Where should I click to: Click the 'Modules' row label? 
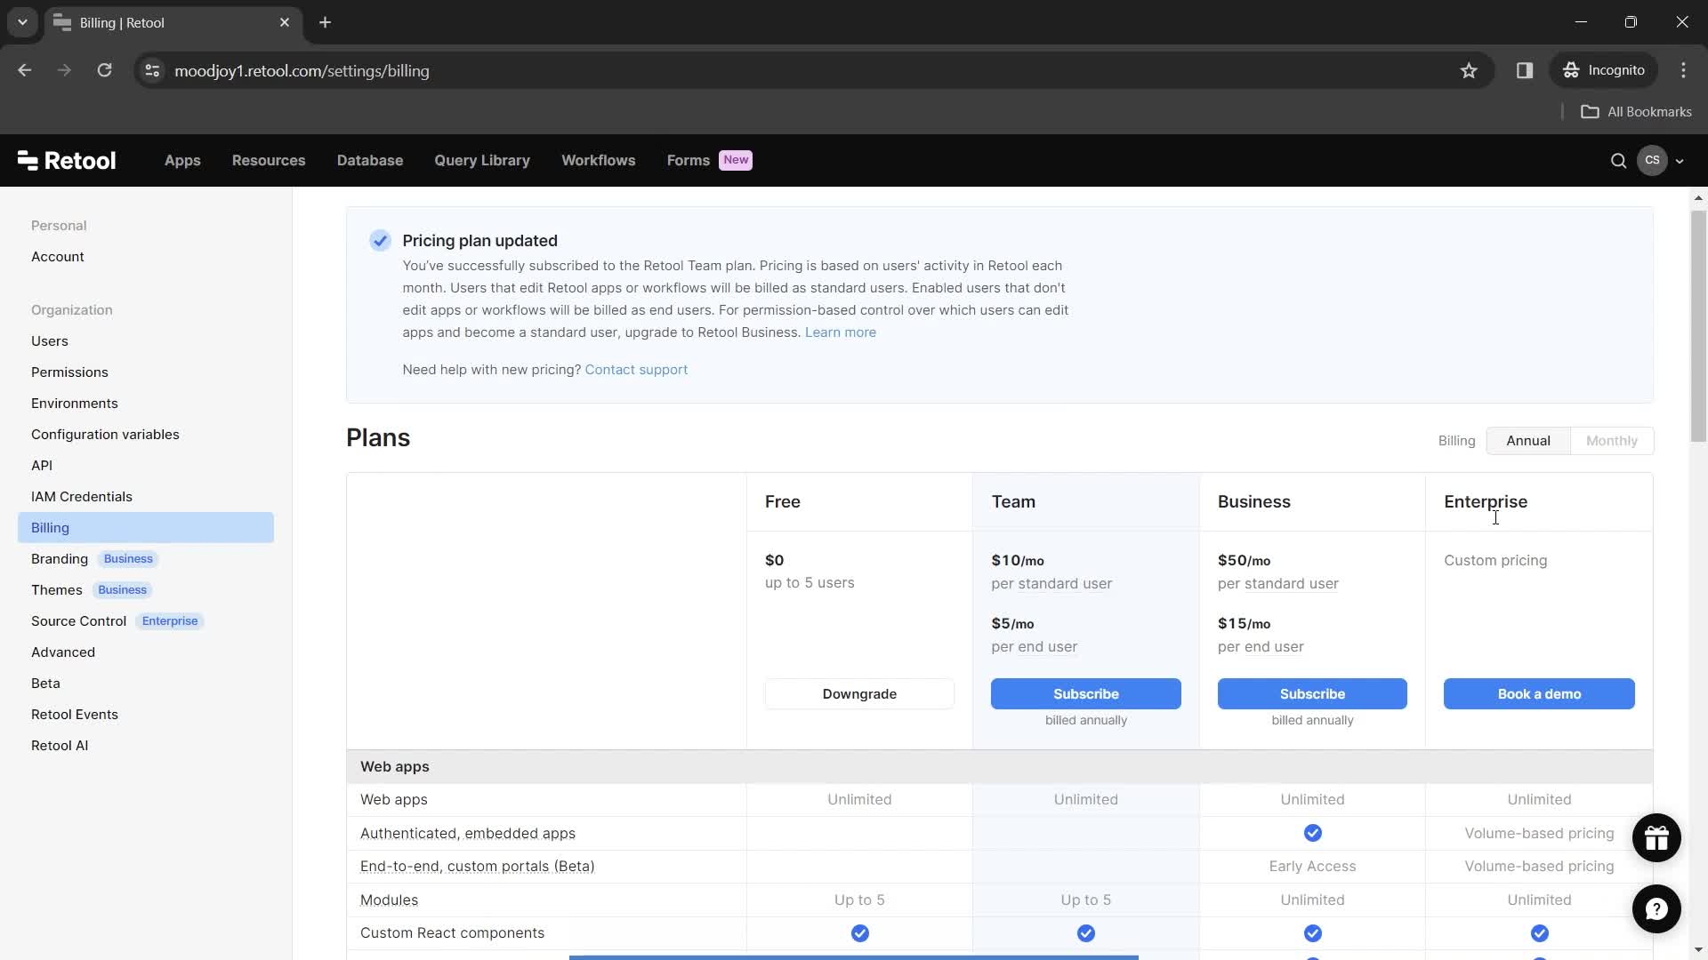tap(389, 900)
